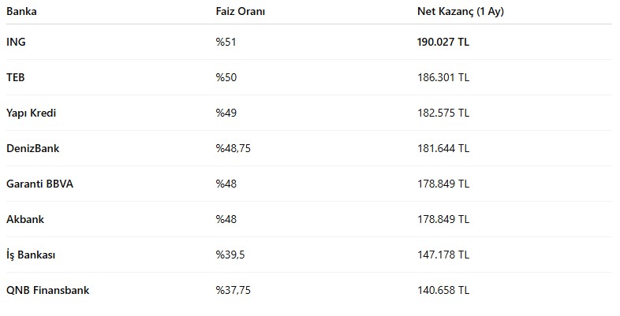620x316 pixels.
Task: Select the ING bank name
Action: 16,42
